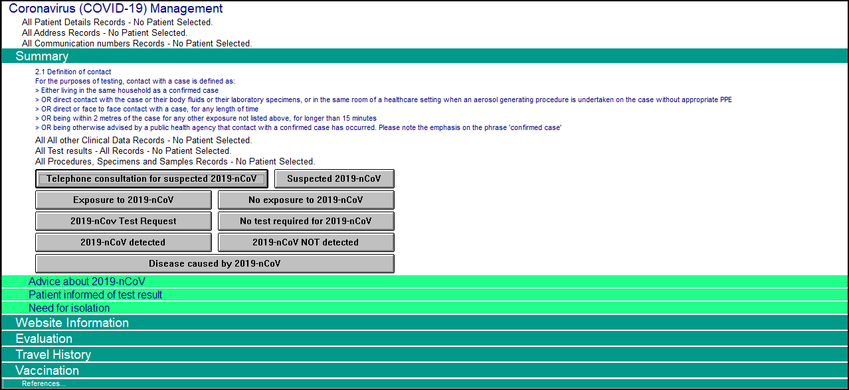The width and height of the screenshot is (849, 390).
Task: Choose No exposure to 2019-nCoV
Action: pos(306,200)
